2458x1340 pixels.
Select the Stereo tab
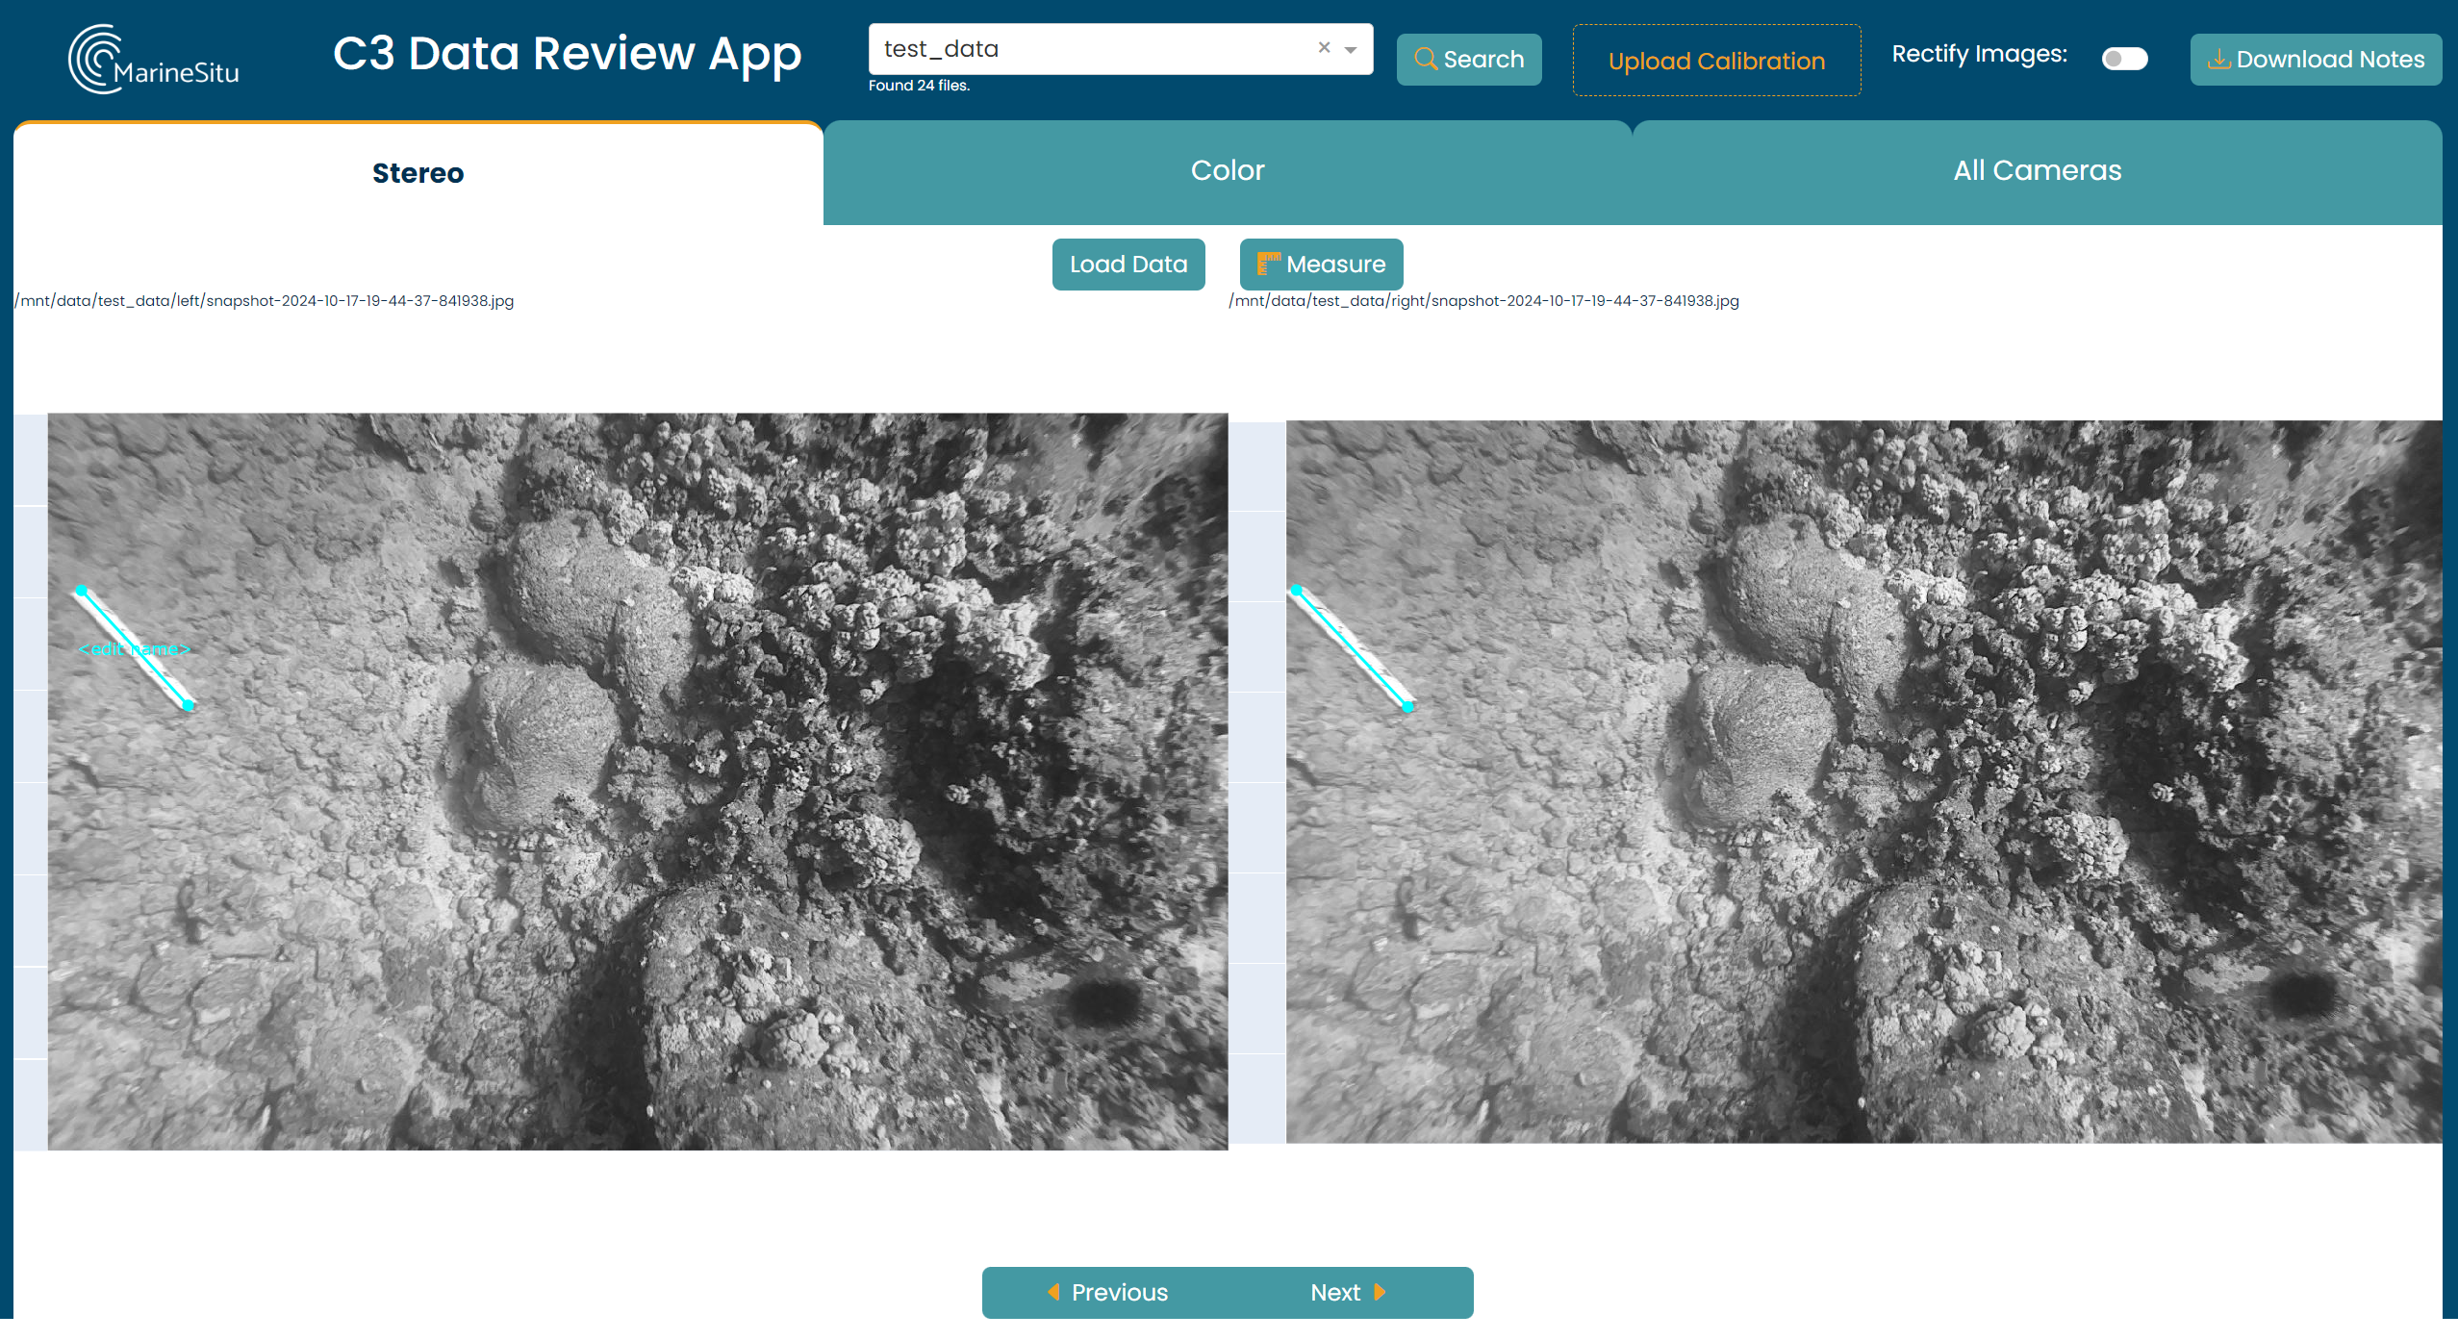(x=418, y=173)
